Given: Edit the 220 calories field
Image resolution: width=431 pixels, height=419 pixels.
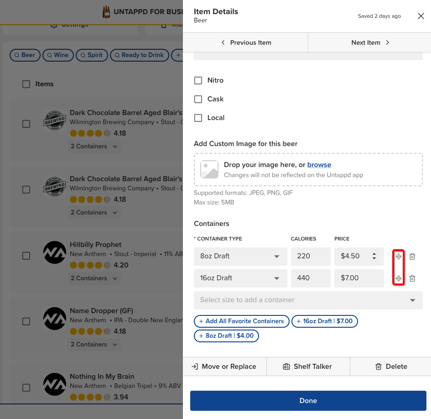Looking at the screenshot, I should click(x=311, y=256).
